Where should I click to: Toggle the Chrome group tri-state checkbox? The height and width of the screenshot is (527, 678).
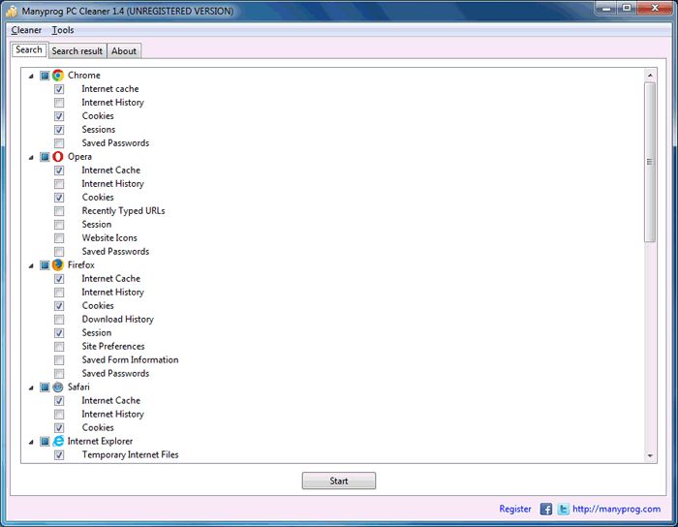[45, 76]
